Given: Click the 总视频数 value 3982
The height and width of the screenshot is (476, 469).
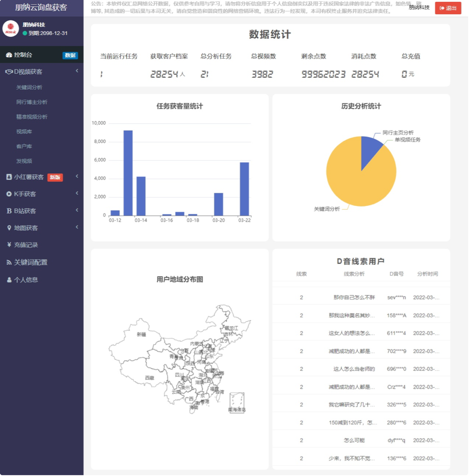Looking at the screenshot, I should 262,74.
